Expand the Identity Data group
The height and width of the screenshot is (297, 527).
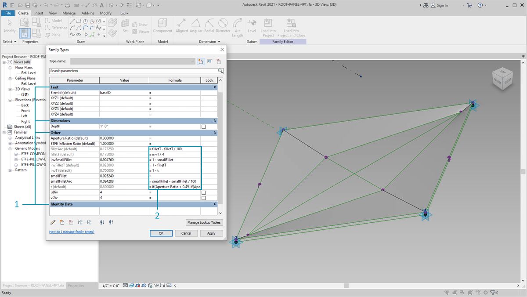pyautogui.click(x=215, y=204)
